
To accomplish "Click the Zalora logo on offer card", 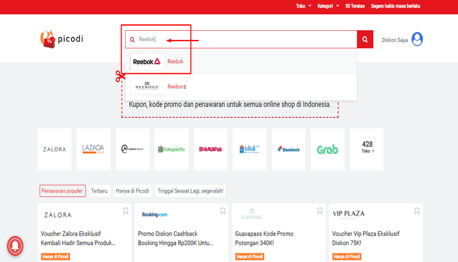I will tap(58, 215).
